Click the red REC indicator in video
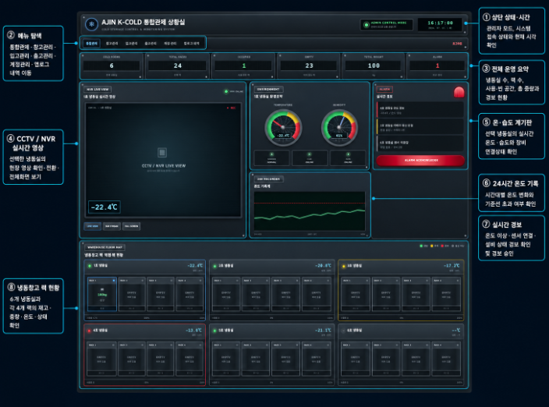Viewport: 549px width, 407px height. 232,108
